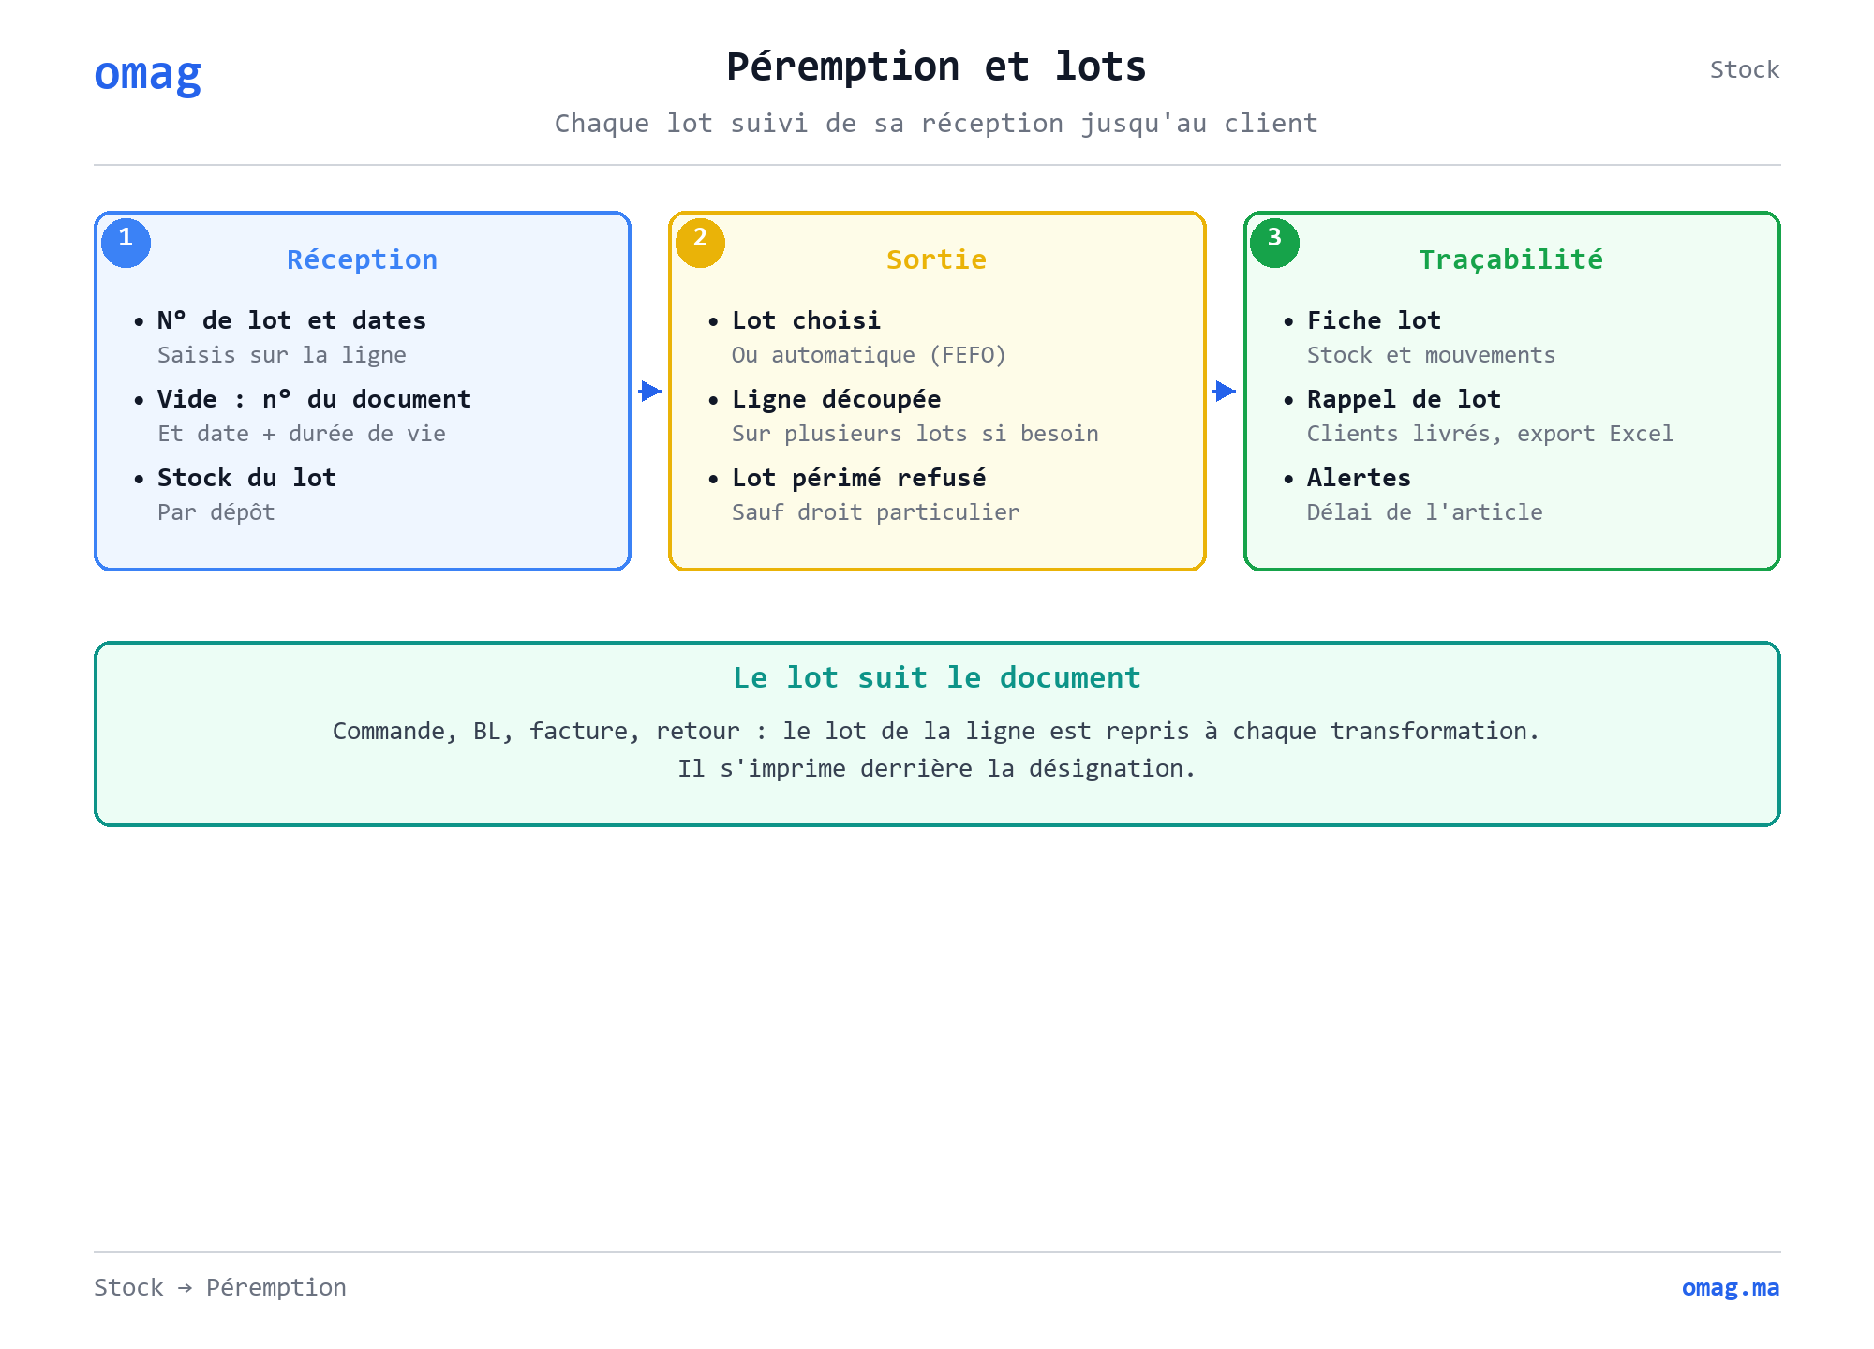1874x1349 pixels.
Task: Click the omag logo
Action: tap(148, 73)
